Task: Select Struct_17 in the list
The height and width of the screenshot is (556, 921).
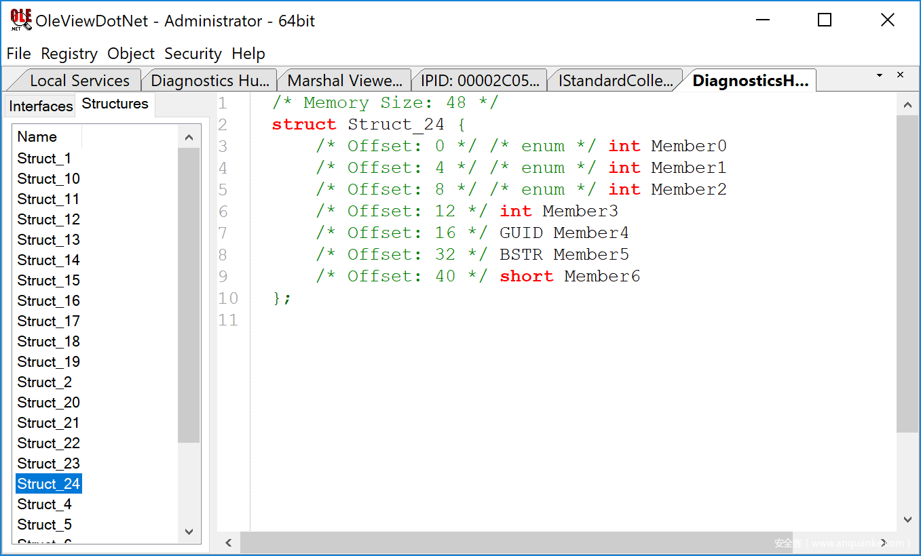Action: tap(49, 321)
